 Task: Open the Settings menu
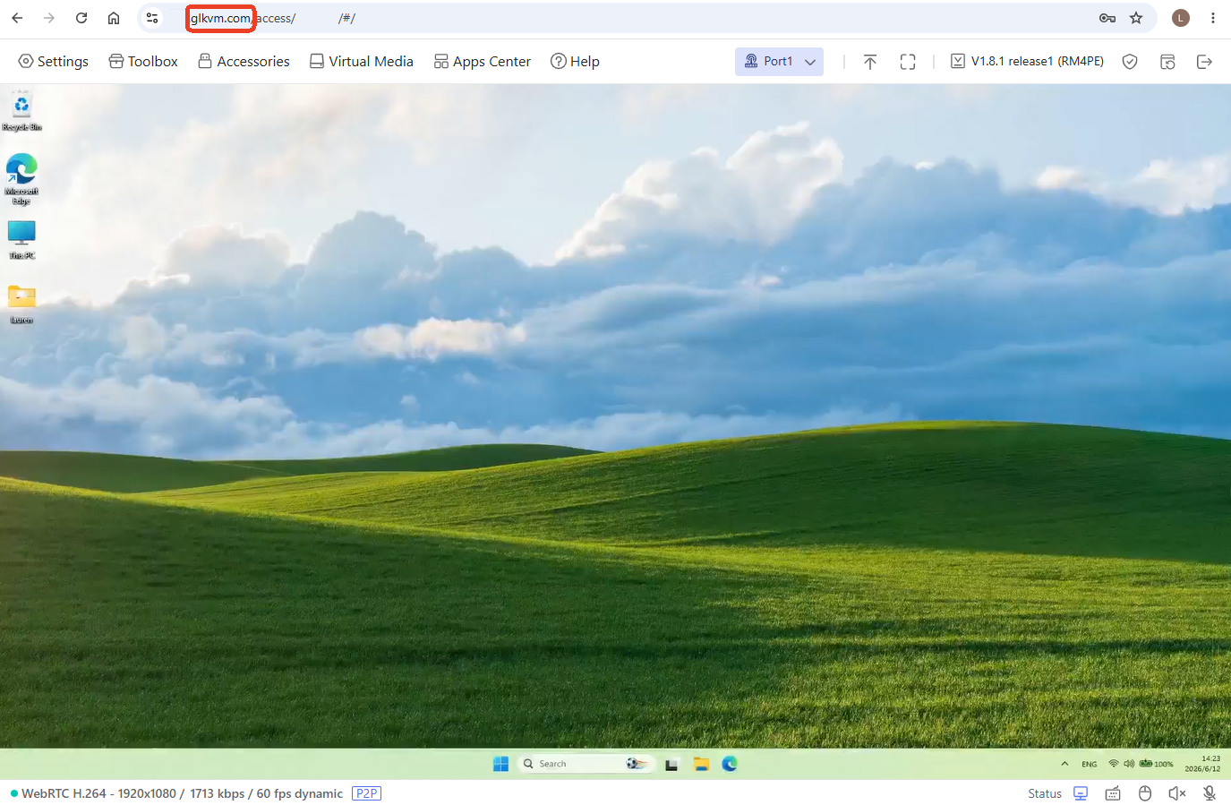coord(54,61)
